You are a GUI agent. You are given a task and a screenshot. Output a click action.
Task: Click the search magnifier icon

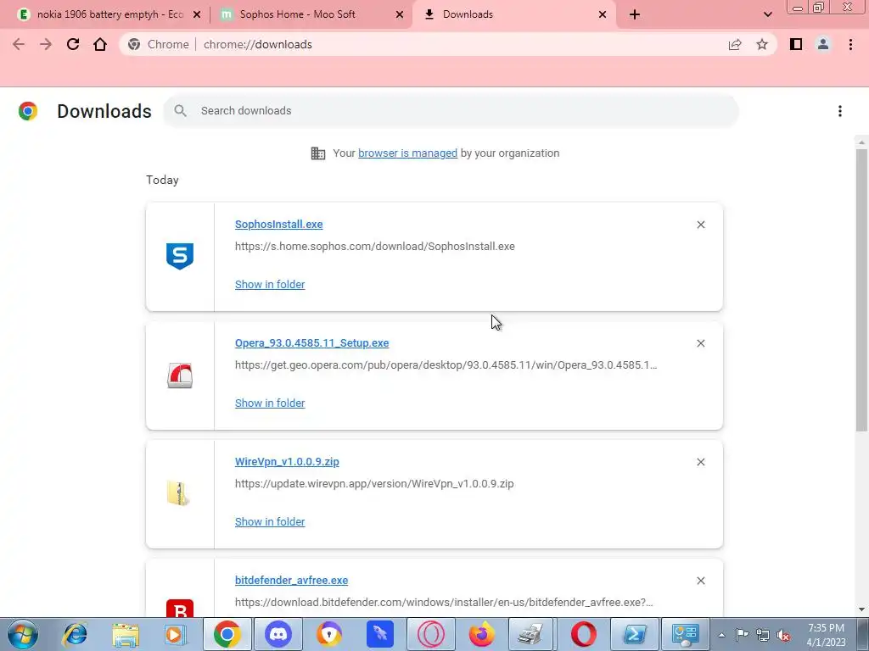[x=180, y=111]
